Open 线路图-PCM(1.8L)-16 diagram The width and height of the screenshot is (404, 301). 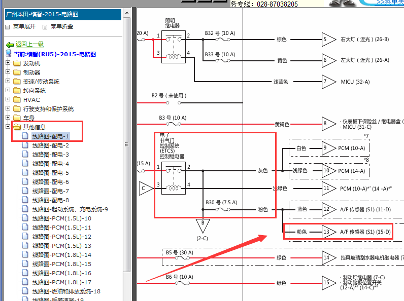(62, 273)
